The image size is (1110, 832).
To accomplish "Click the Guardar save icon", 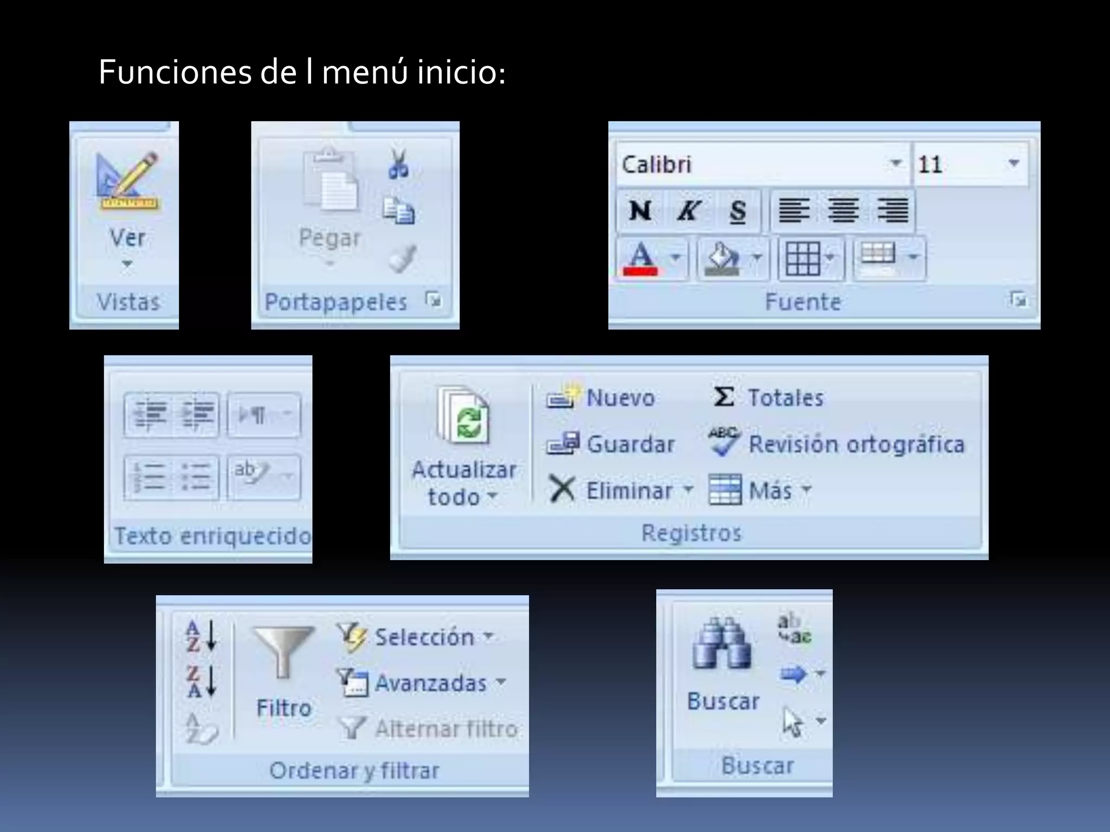I will pyautogui.click(x=563, y=443).
